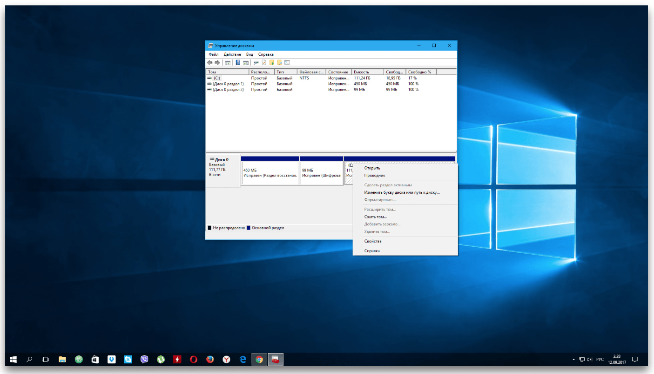This screenshot has width=654, height=374.
Task: Choose 'Сжать том...' from context menu
Action: point(375,217)
